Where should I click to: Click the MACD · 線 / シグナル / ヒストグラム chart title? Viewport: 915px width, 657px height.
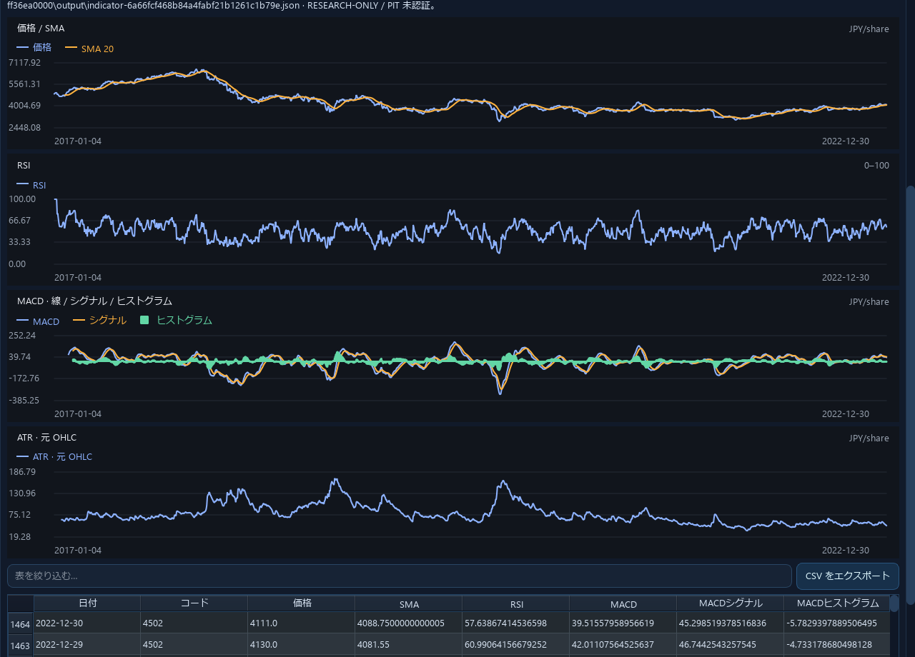pyautogui.click(x=94, y=301)
